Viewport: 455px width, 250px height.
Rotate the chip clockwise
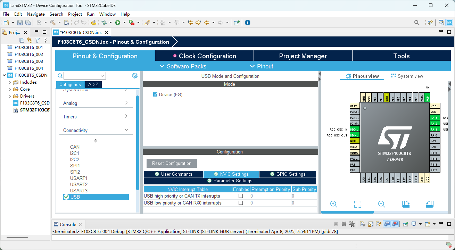(x=406, y=204)
